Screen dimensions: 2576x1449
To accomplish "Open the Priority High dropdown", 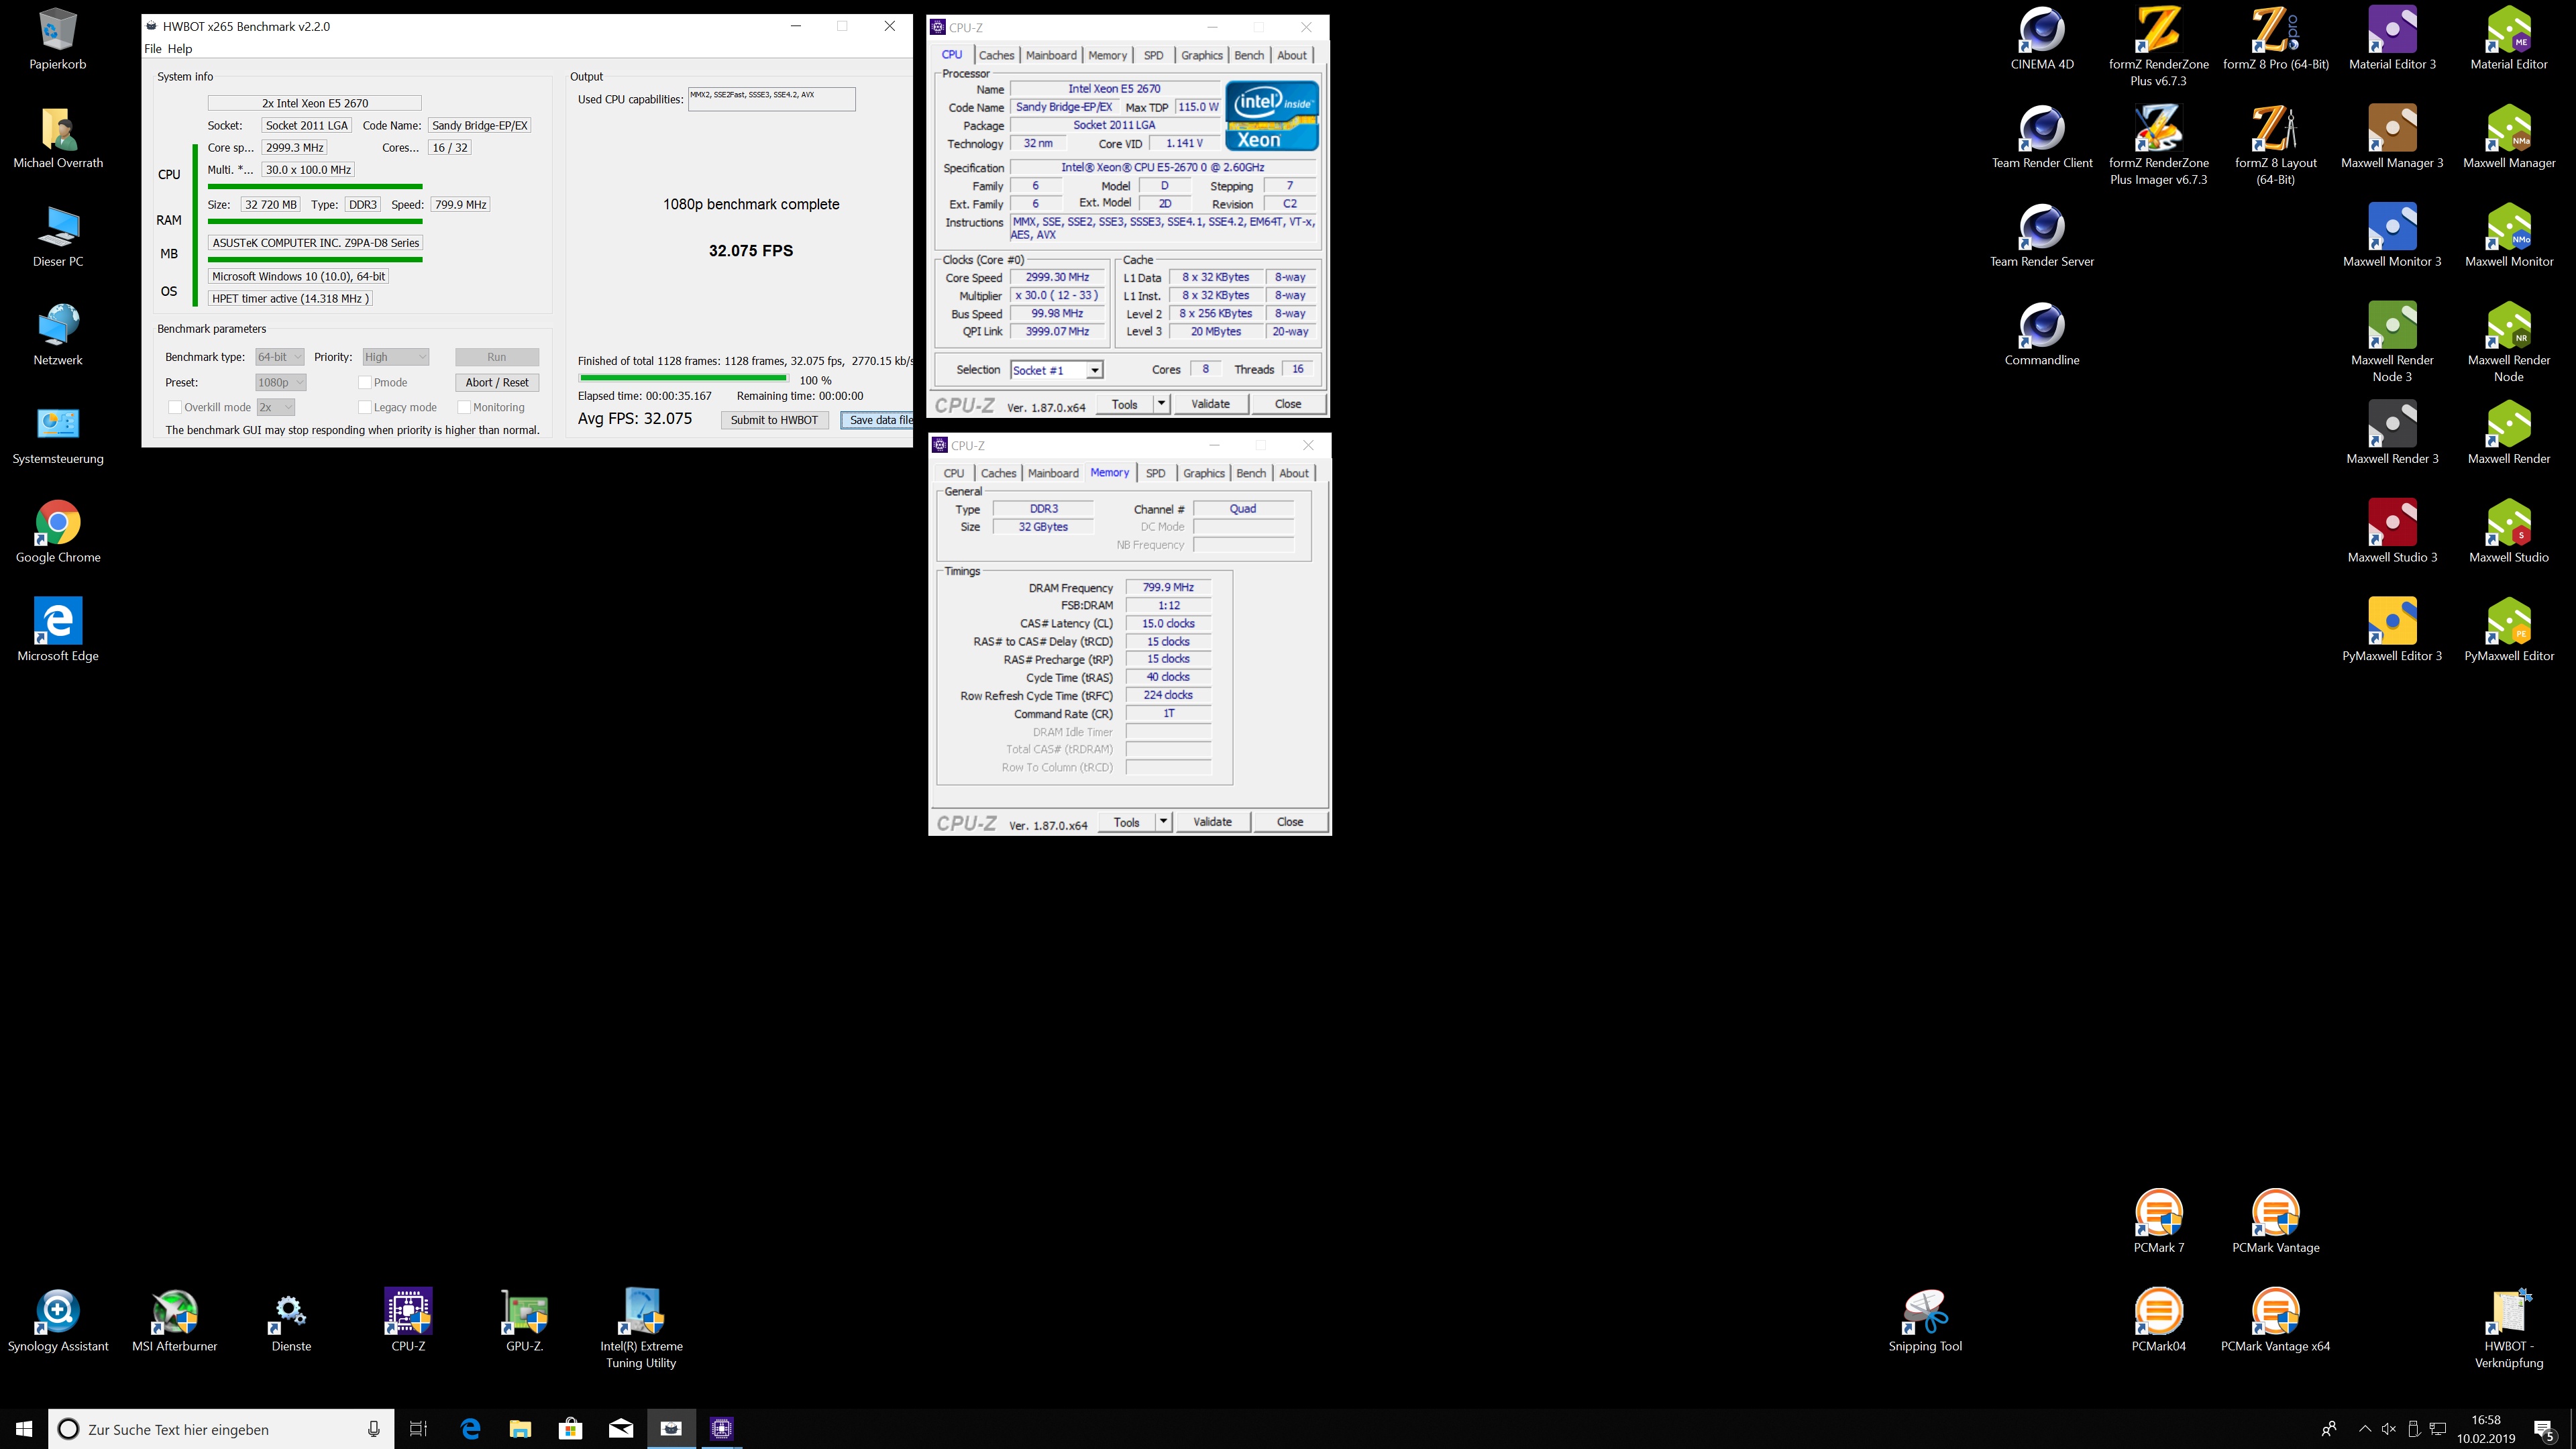I will pyautogui.click(x=396, y=357).
